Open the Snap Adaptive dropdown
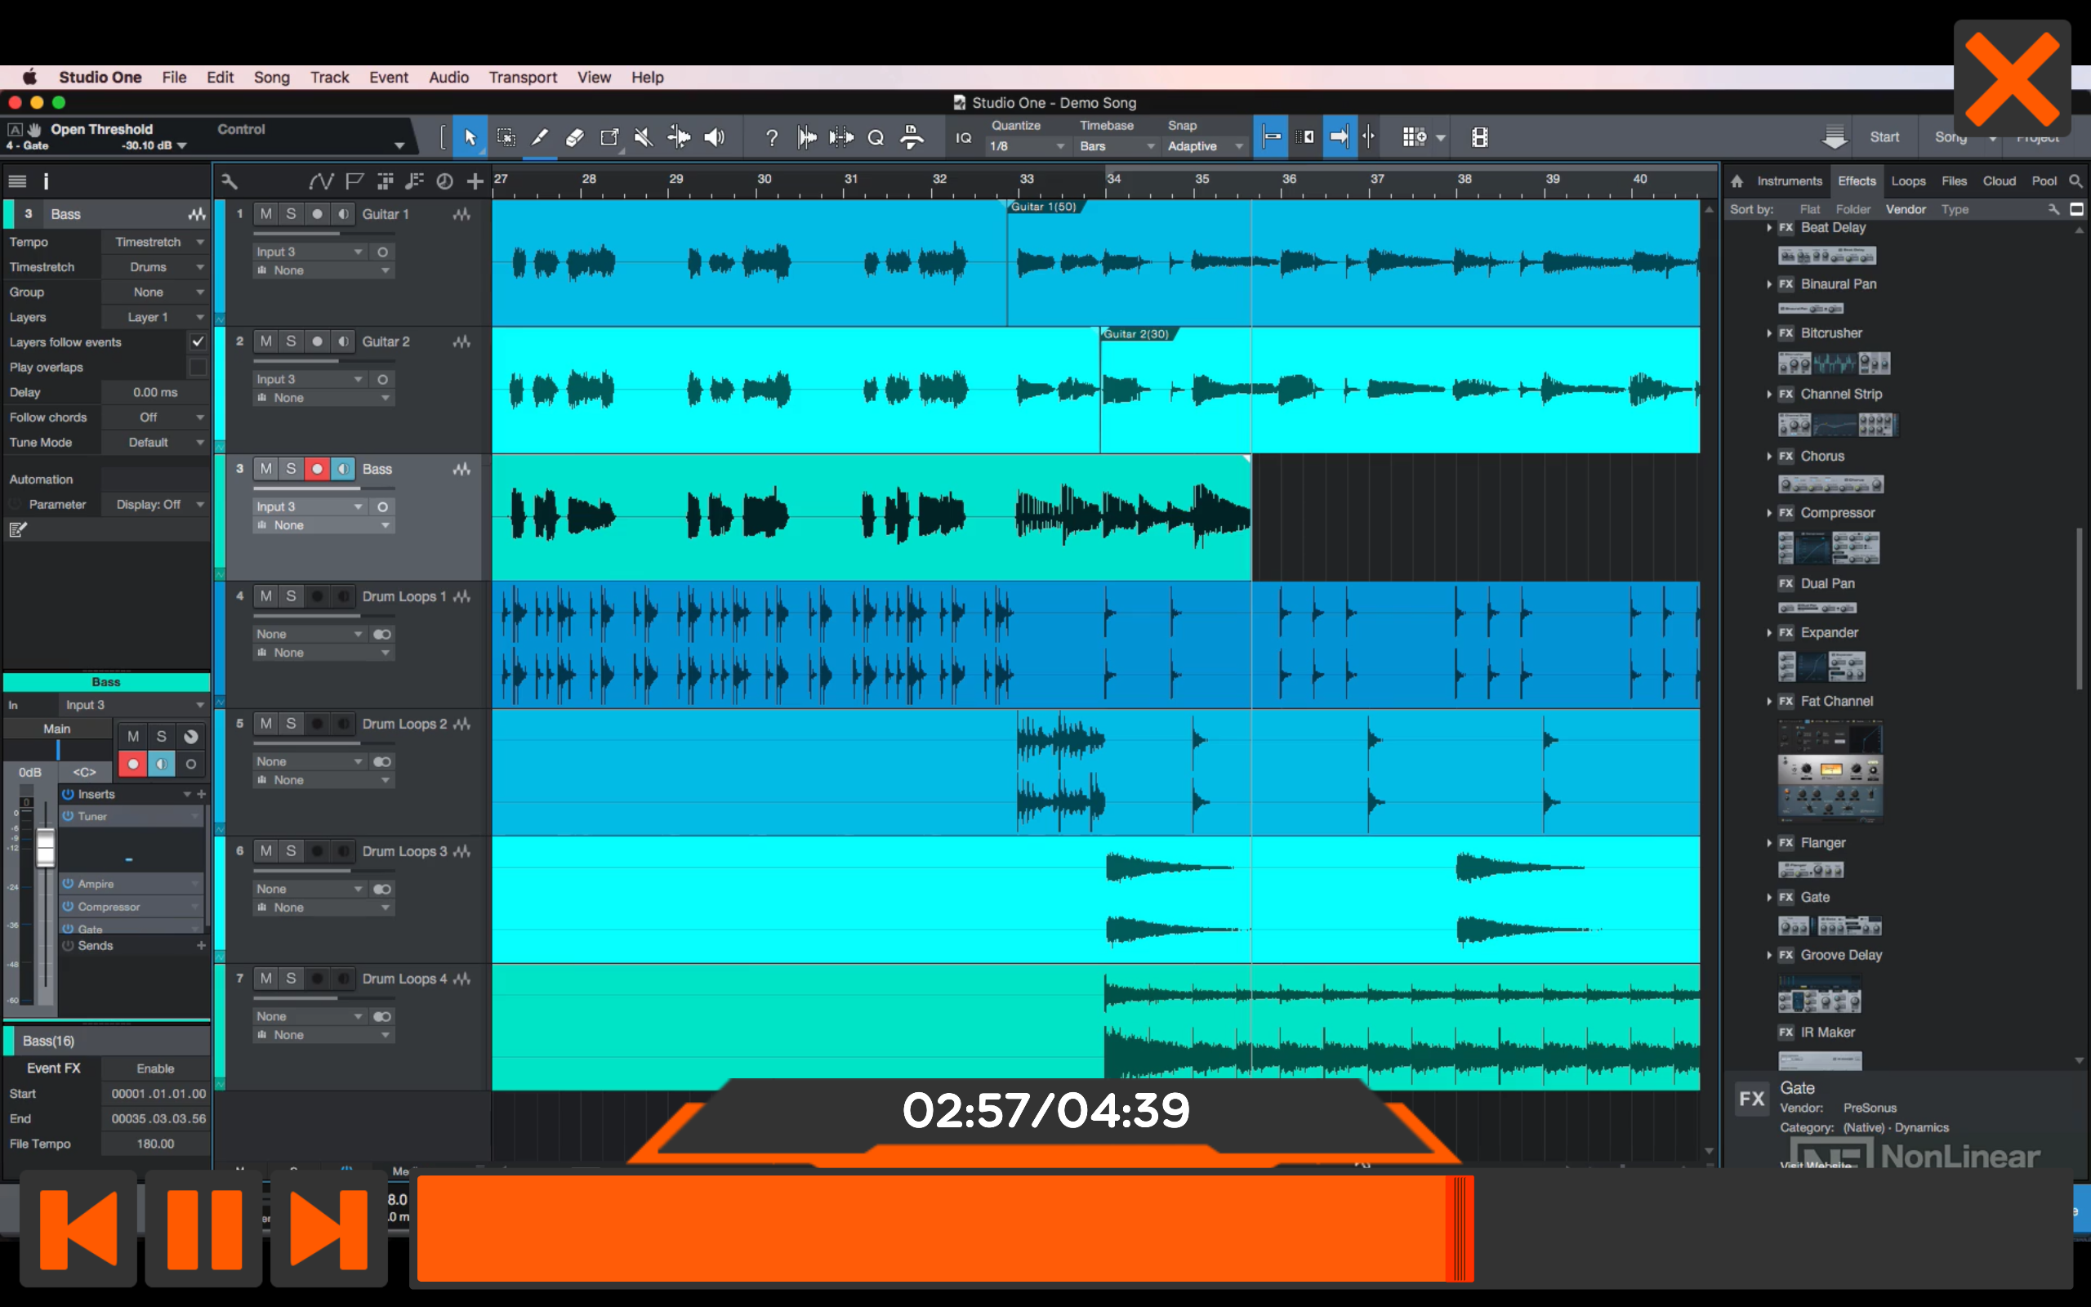This screenshot has width=2091, height=1307. click(x=1205, y=146)
